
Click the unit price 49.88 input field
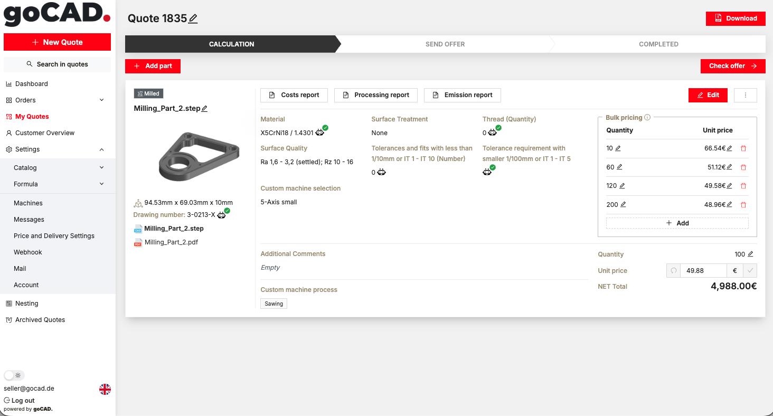pyautogui.click(x=704, y=271)
